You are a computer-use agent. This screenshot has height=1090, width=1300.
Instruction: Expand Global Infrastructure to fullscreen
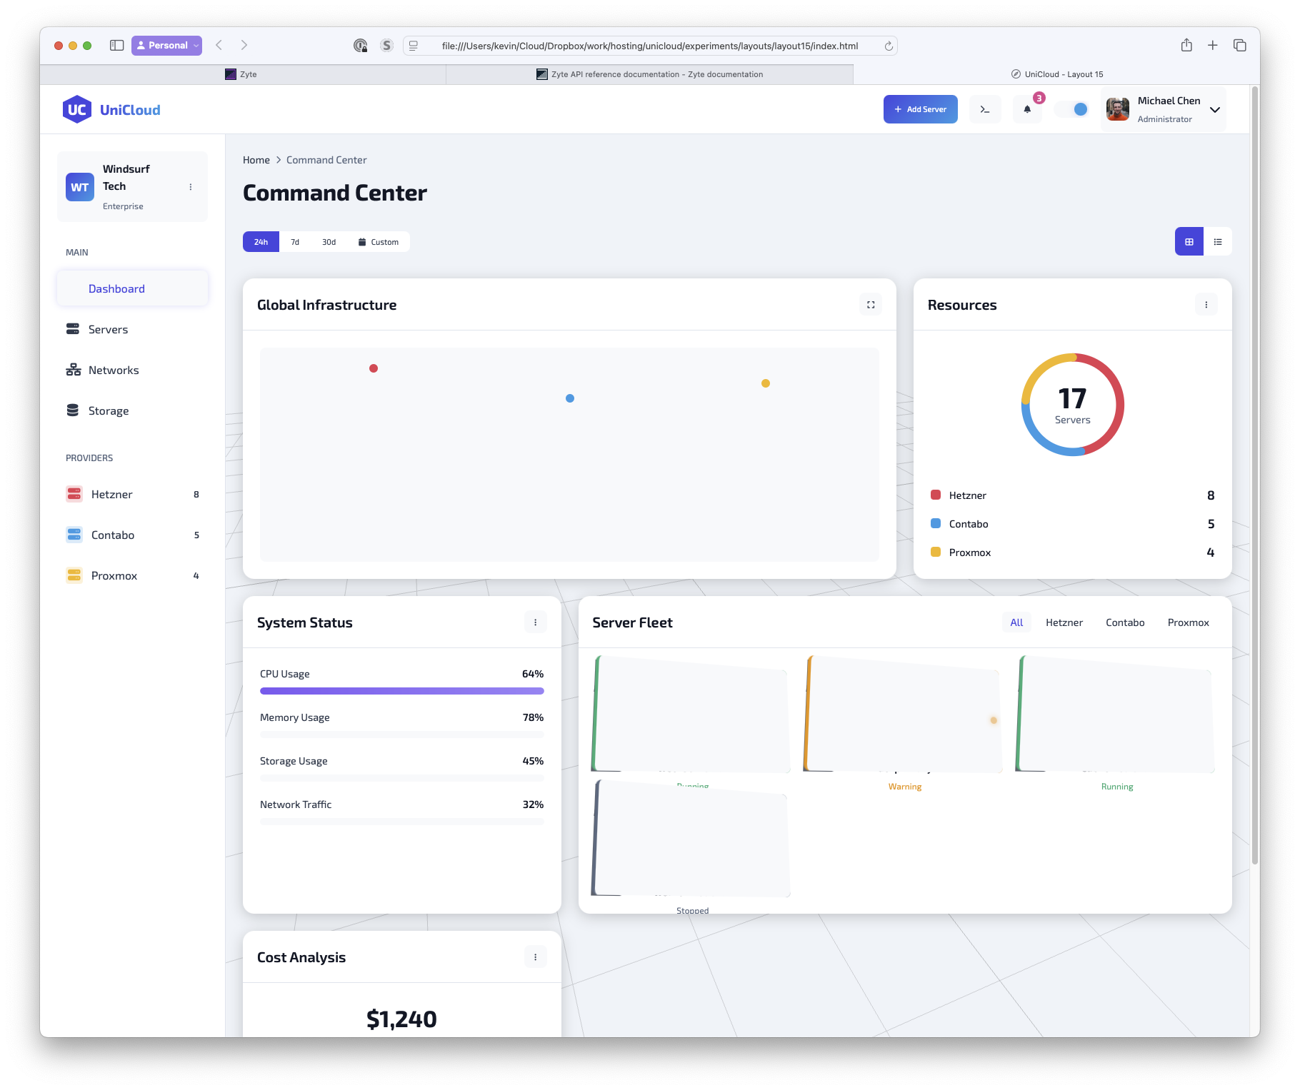click(870, 305)
